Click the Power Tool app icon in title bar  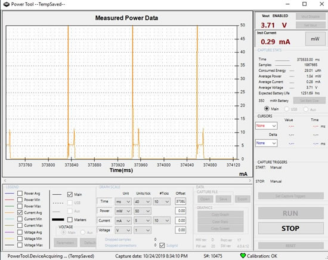click(7, 4)
